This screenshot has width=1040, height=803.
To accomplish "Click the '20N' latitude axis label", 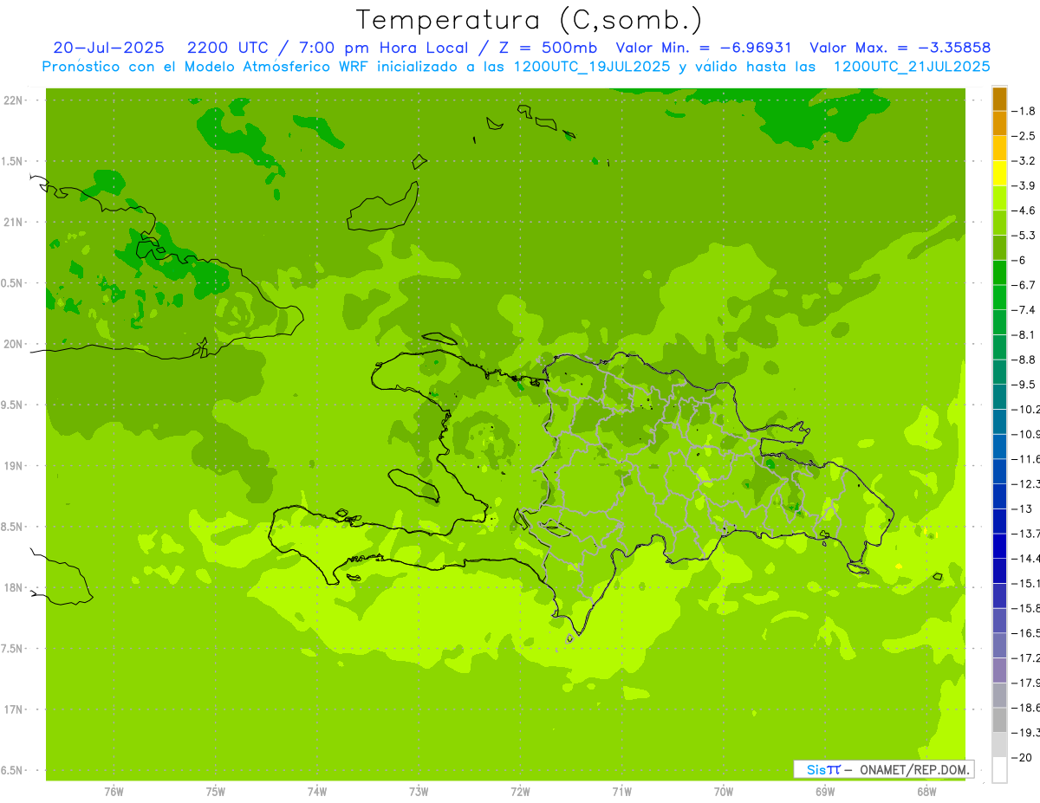I will (14, 344).
